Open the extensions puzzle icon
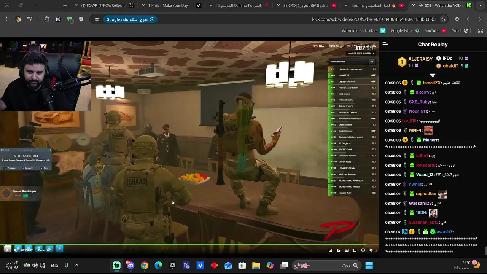 [47, 19]
